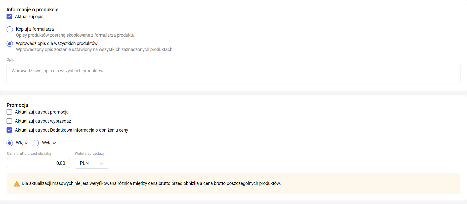Select the Wyłącz radio button
The width and height of the screenshot is (467, 204).
coord(36,143)
